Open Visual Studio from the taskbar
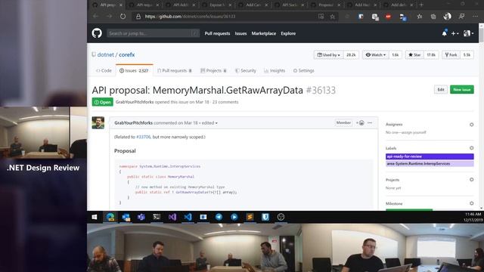The width and height of the screenshot is (484, 272). point(172,217)
